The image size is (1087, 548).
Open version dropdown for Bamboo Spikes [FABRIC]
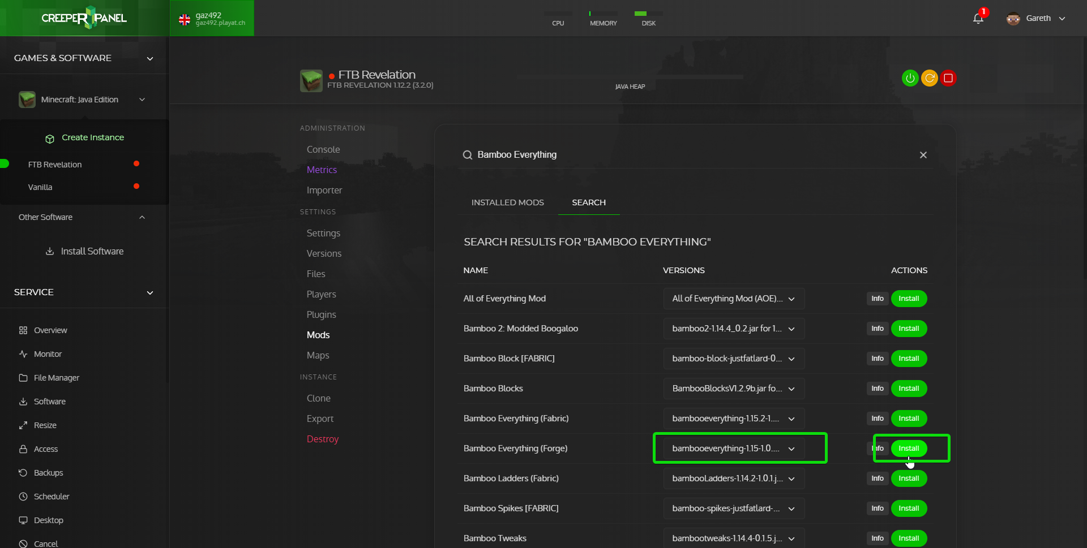734,508
